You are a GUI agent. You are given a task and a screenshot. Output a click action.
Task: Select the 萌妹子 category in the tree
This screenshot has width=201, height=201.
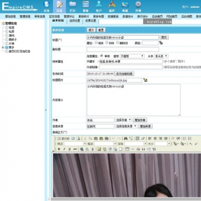(x=13, y=39)
